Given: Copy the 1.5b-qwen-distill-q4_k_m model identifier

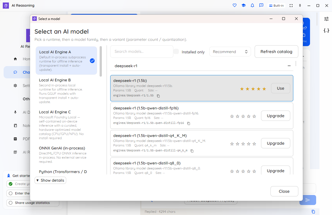Looking at the screenshot, I should [x=192, y=151].
